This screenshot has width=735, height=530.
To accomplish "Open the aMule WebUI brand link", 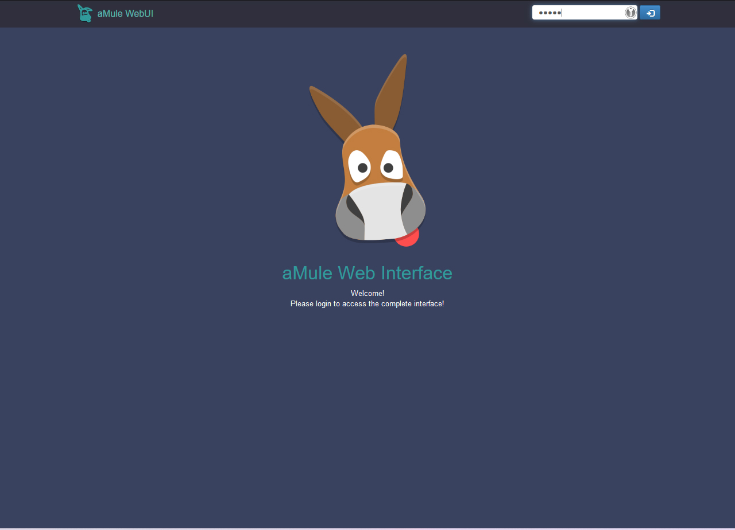I will coord(125,14).
